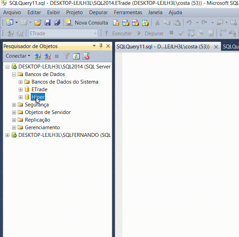Open the ETrade database combo box
Screen dimensions: 239x237
click(x=63, y=33)
